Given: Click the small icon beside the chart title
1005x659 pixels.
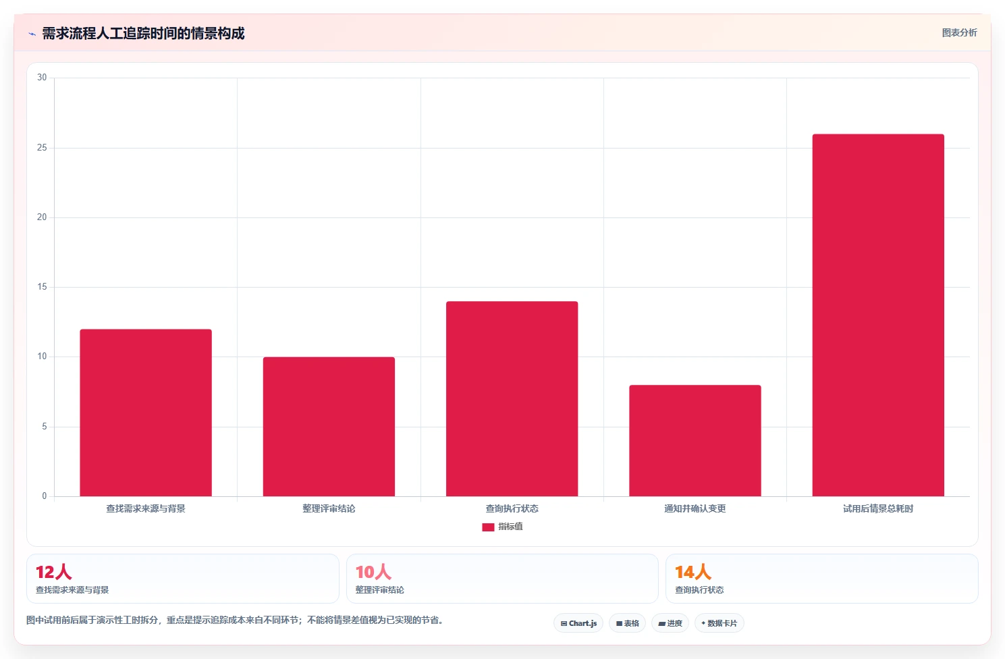Looking at the screenshot, I should pyautogui.click(x=32, y=34).
